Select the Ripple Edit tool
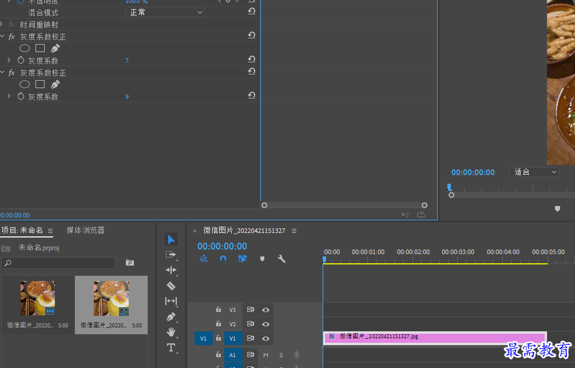This screenshot has width=575, height=368. point(171,270)
